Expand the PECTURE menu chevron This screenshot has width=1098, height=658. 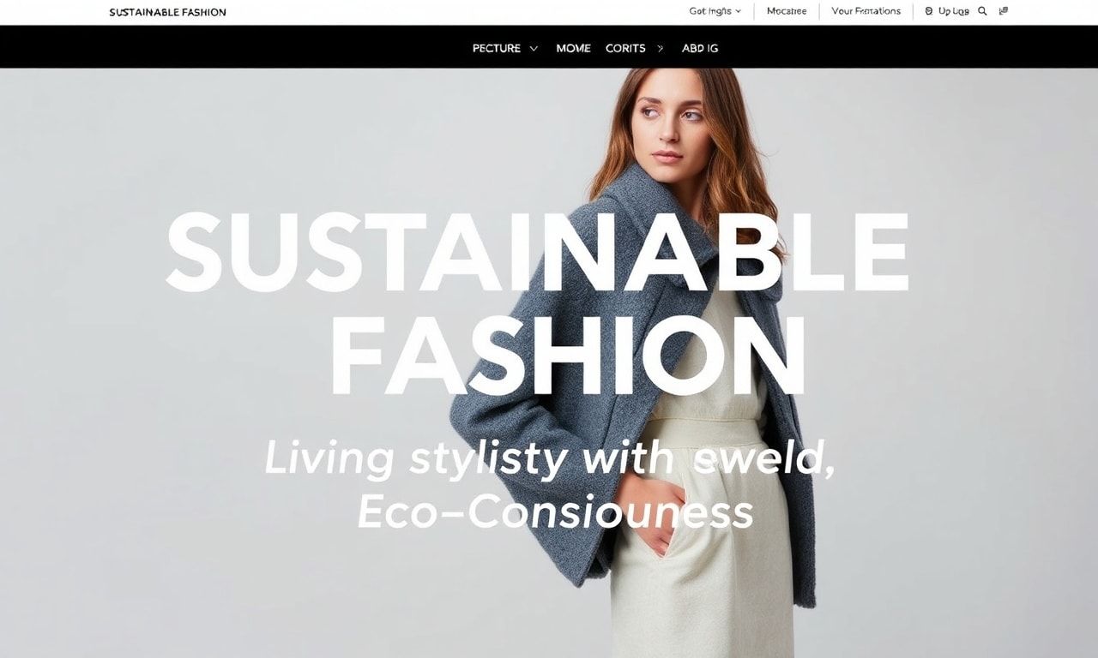point(534,49)
